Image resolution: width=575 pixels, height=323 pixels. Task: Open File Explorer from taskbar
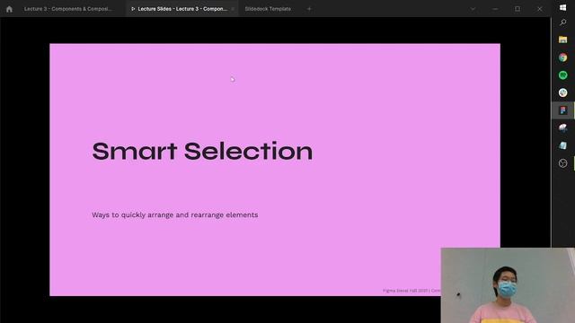pos(563,39)
